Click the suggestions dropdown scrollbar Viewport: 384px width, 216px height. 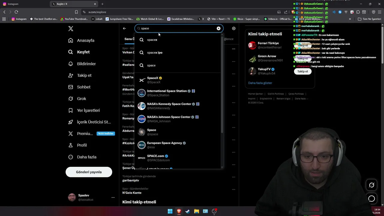pos(222,84)
